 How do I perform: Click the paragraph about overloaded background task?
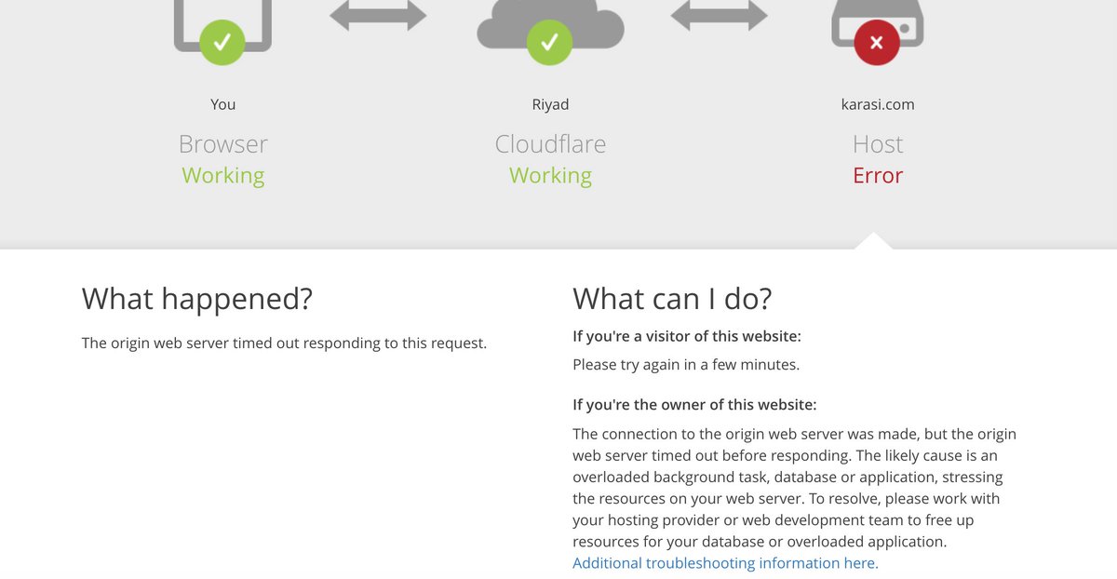tap(794, 488)
